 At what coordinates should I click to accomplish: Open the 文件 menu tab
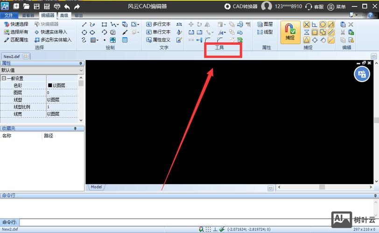point(9,15)
